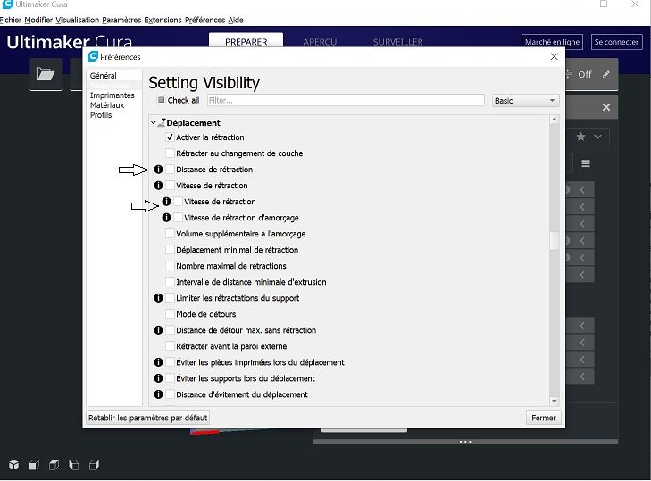Collapse the Déplacement category

click(x=154, y=123)
